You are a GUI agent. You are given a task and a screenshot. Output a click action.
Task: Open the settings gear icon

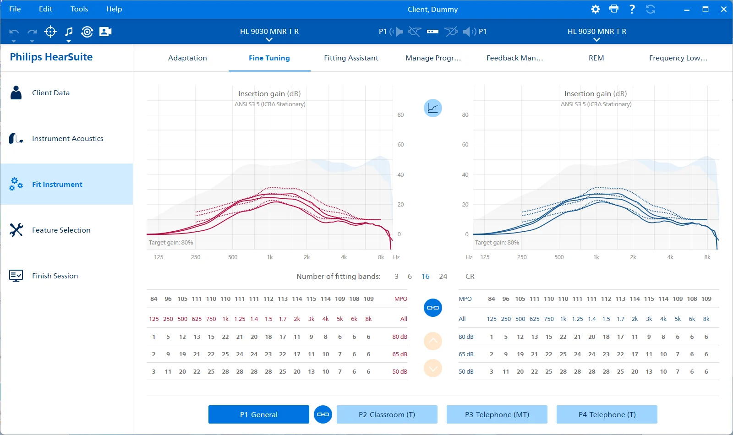click(x=596, y=9)
